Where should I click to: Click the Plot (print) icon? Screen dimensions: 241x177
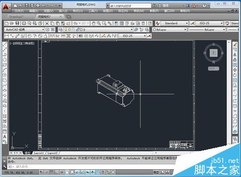click(x=24, y=23)
